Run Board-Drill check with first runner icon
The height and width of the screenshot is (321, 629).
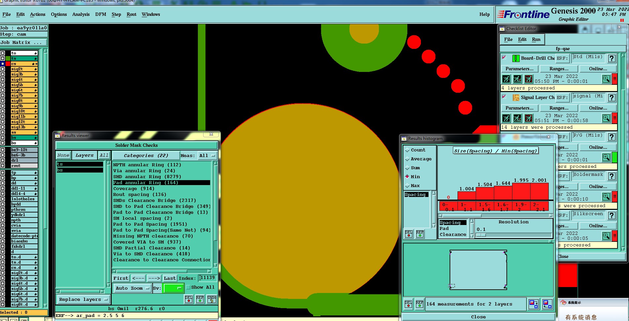506,79
